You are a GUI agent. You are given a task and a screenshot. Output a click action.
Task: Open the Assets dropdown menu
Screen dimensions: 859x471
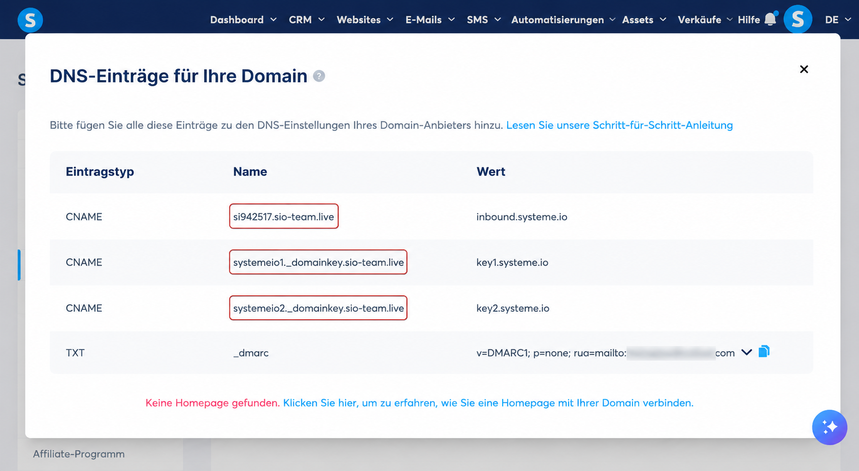tap(644, 20)
